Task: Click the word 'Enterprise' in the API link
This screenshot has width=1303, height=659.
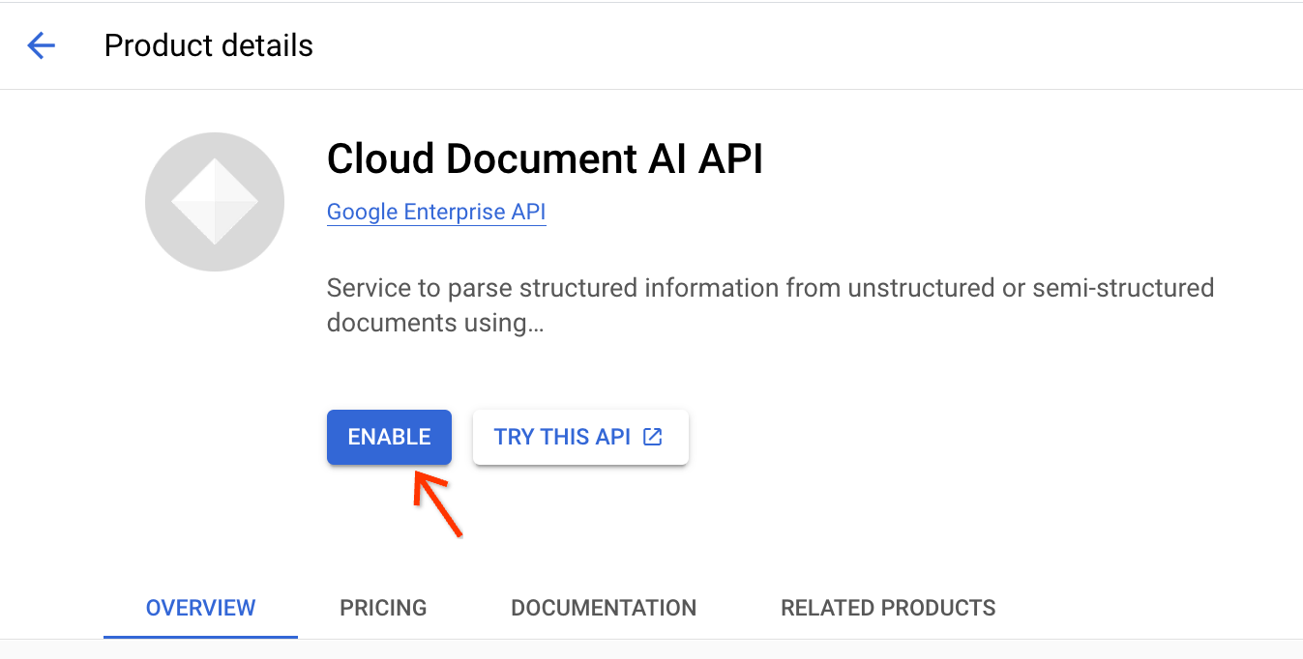Action: tap(452, 212)
